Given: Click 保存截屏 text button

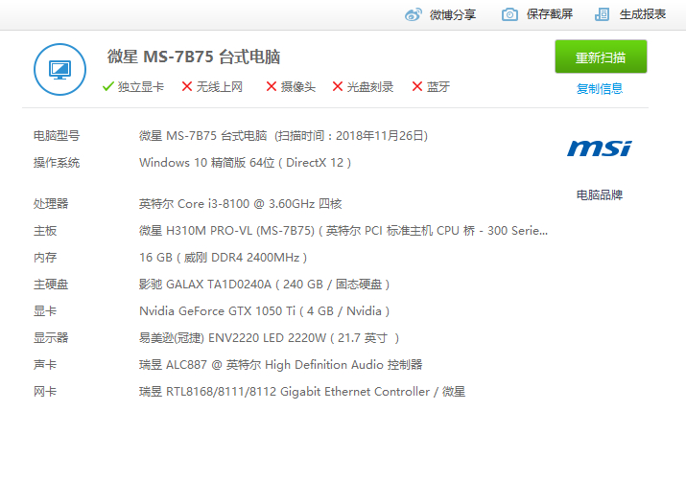Looking at the screenshot, I should tap(550, 14).
